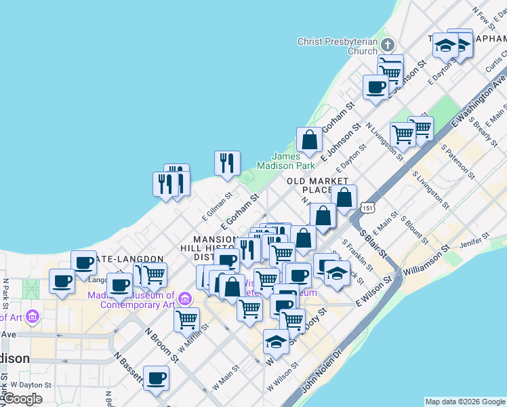Select the S Livingston St label
This screenshot has width=507, height=407.
[x=430, y=190]
